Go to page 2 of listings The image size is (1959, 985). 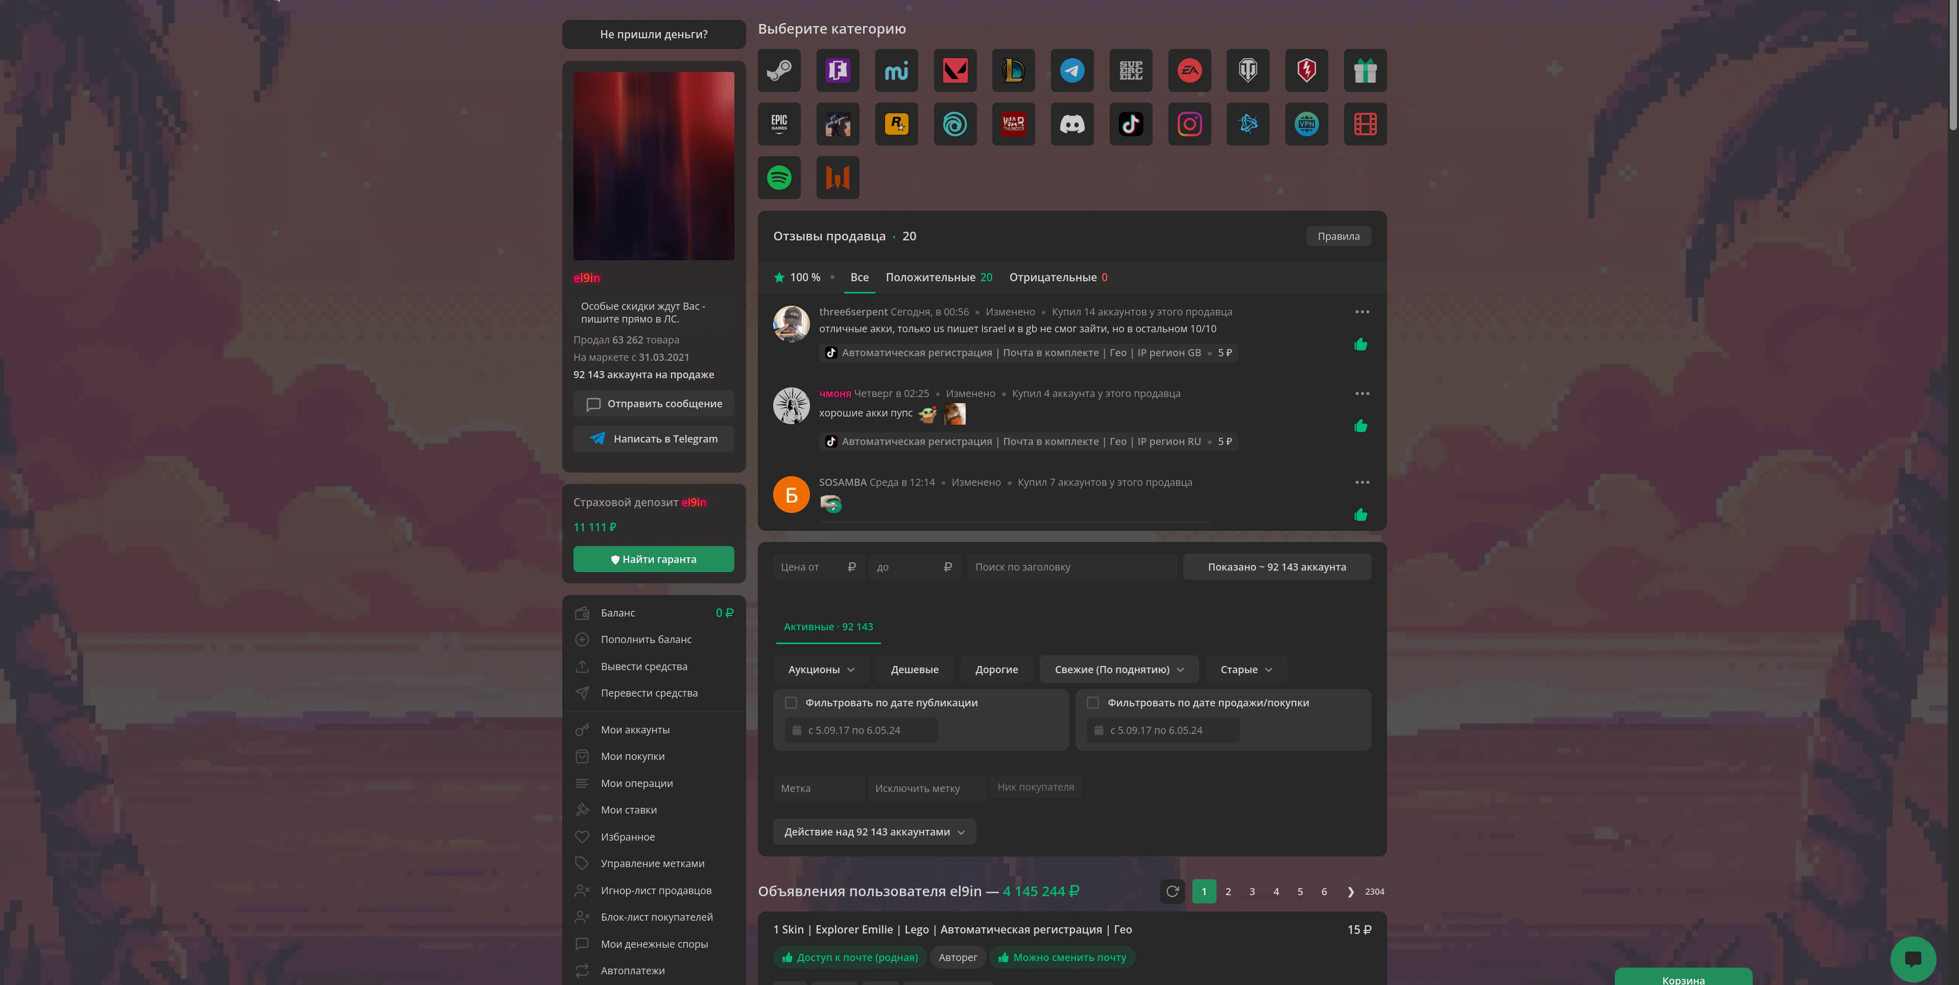(x=1227, y=892)
